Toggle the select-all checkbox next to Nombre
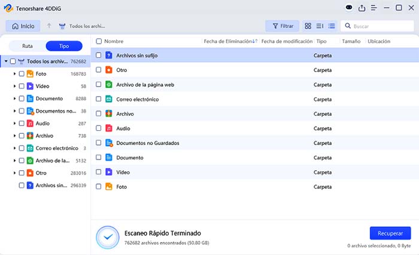The image size is (419, 255). click(99, 41)
